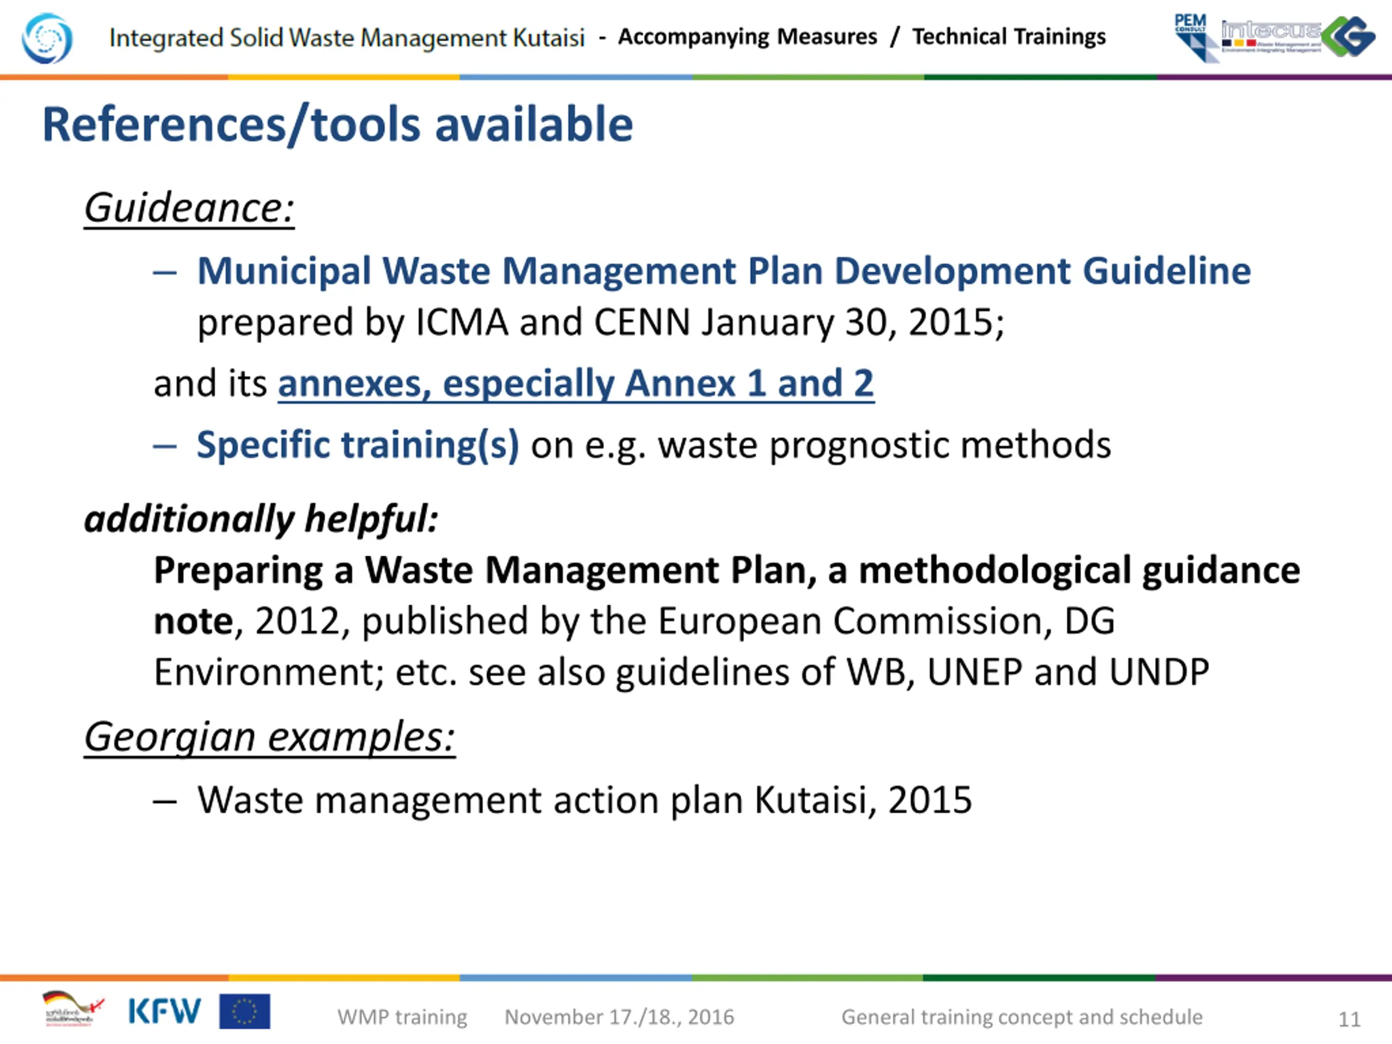Click the PEM Consult logo
This screenshot has height=1044, width=1392.
click(x=1196, y=38)
